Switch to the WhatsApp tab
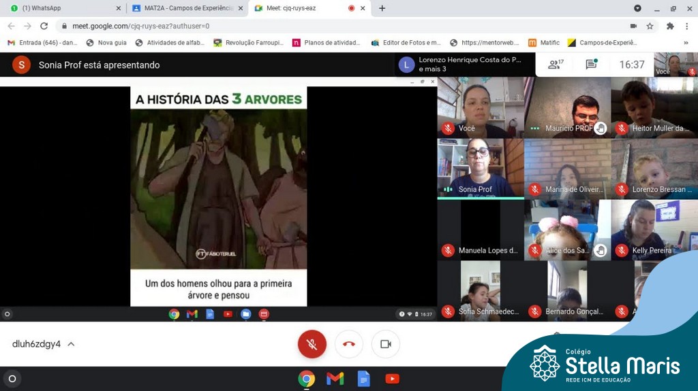Viewport: 698px width, 391px height. (61, 8)
